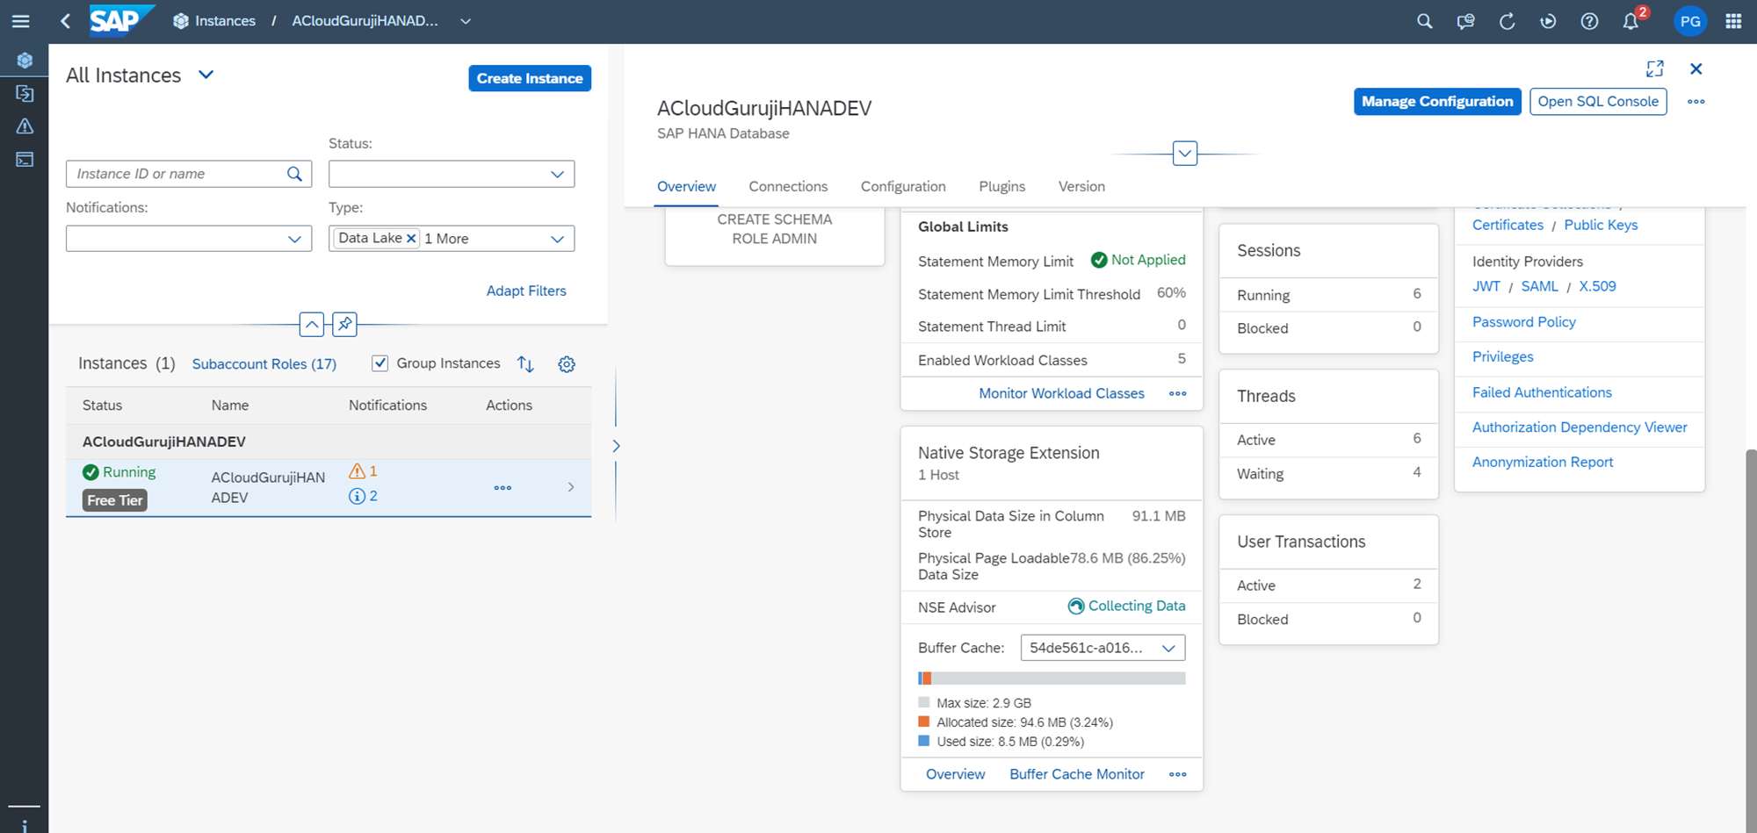Open the instance table settings gear
The height and width of the screenshot is (833, 1757).
pos(567,364)
